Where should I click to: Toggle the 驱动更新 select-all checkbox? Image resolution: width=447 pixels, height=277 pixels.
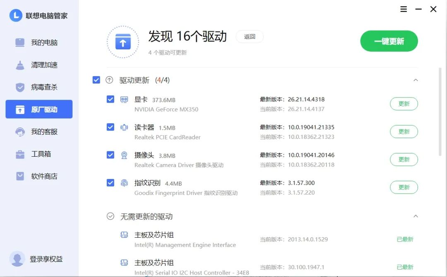96,80
